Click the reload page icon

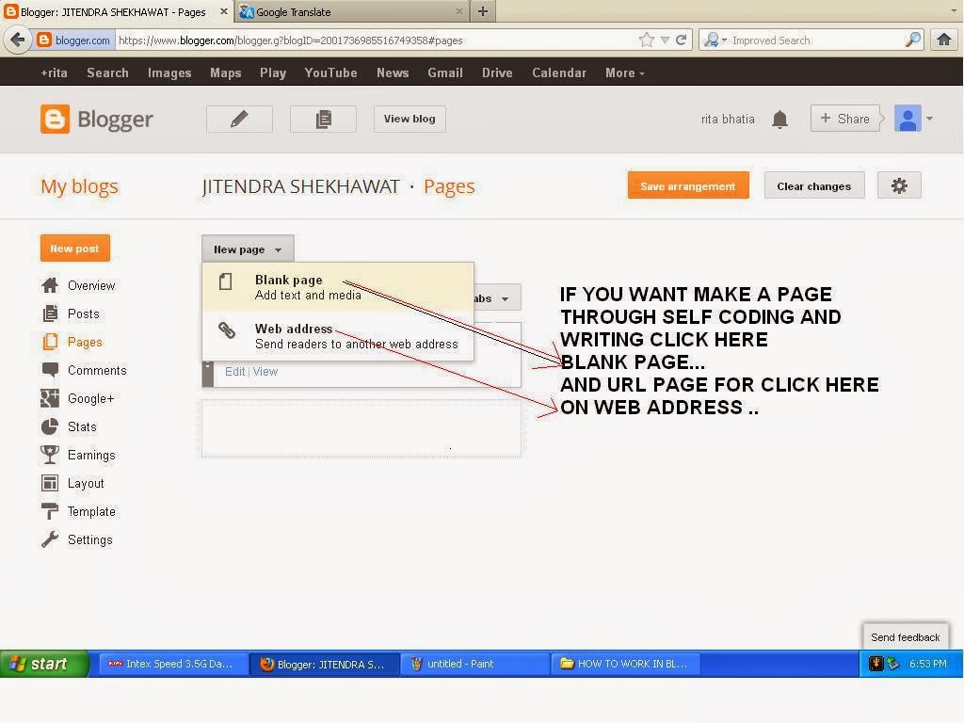[x=681, y=40]
